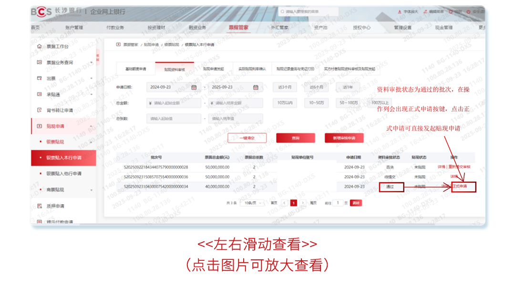Open the 10条/页 page size dropdown
The height and width of the screenshot is (286, 515).
pos(252,202)
